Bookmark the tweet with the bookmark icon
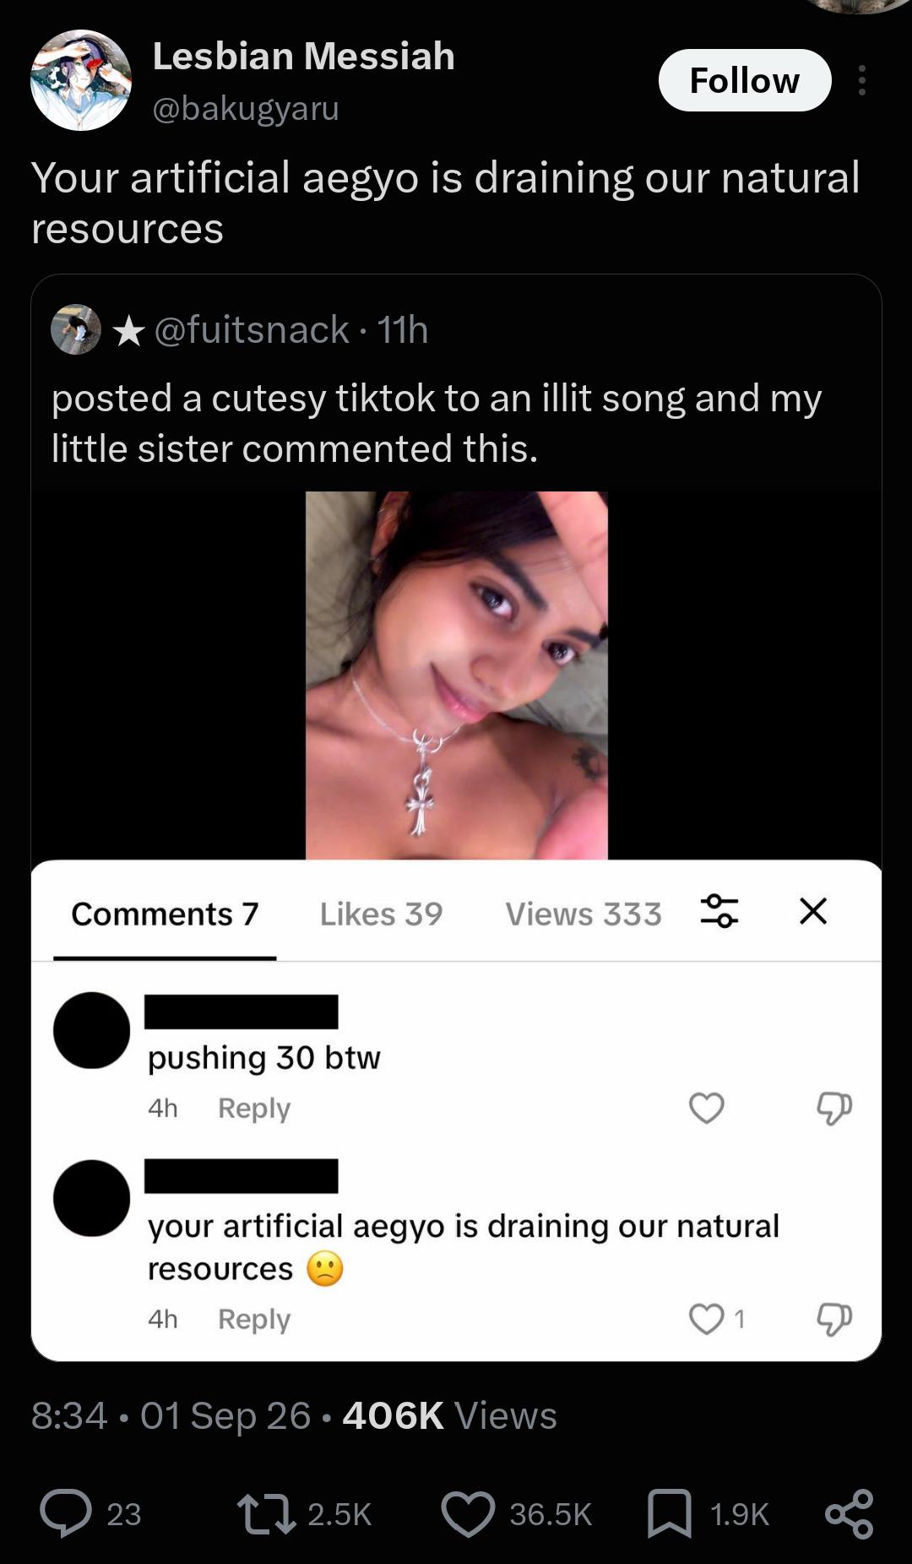Image resolution: width=912 pixels, height=1564 pixels. click(x=669, y=1513)
